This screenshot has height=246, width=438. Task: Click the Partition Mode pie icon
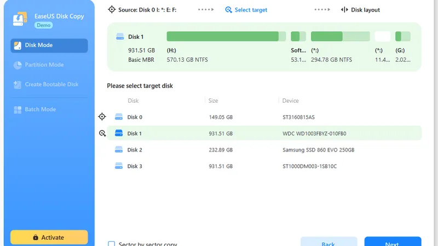[x=18, y=65]
